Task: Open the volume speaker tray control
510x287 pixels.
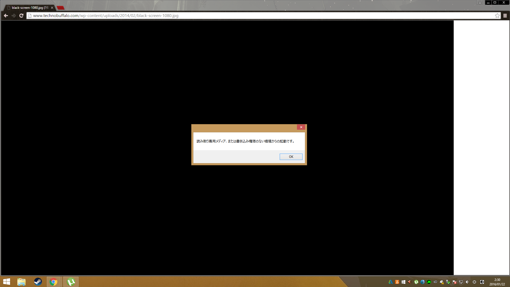Action: 467,282
